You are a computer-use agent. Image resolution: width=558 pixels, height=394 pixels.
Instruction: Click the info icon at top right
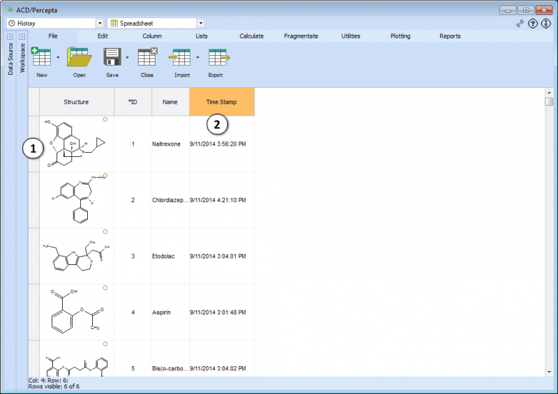[x=545, y=24]
